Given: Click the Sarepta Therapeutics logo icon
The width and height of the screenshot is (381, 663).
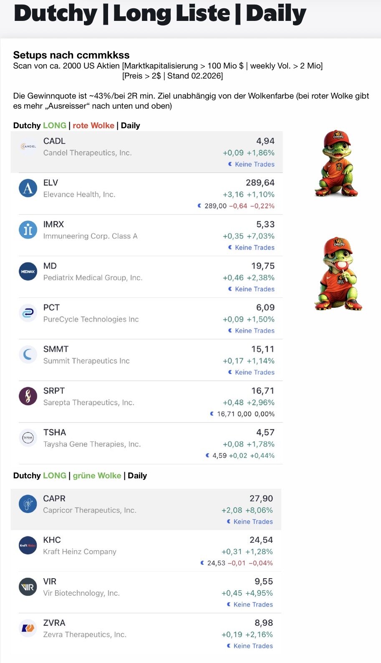Looking at the screenshot, I should pos(28,396).
